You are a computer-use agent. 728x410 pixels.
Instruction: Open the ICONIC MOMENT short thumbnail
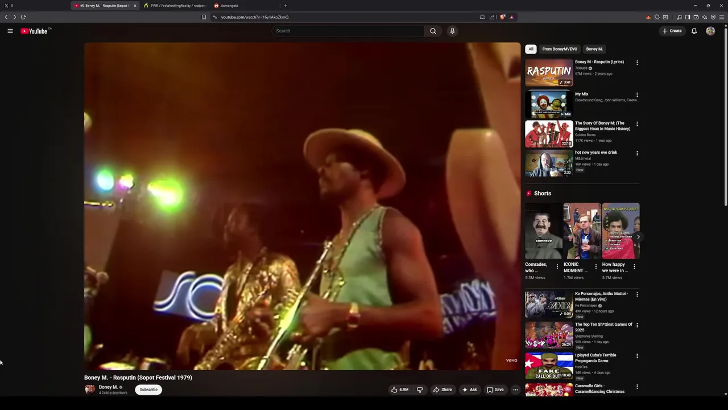tap(582, 231)
